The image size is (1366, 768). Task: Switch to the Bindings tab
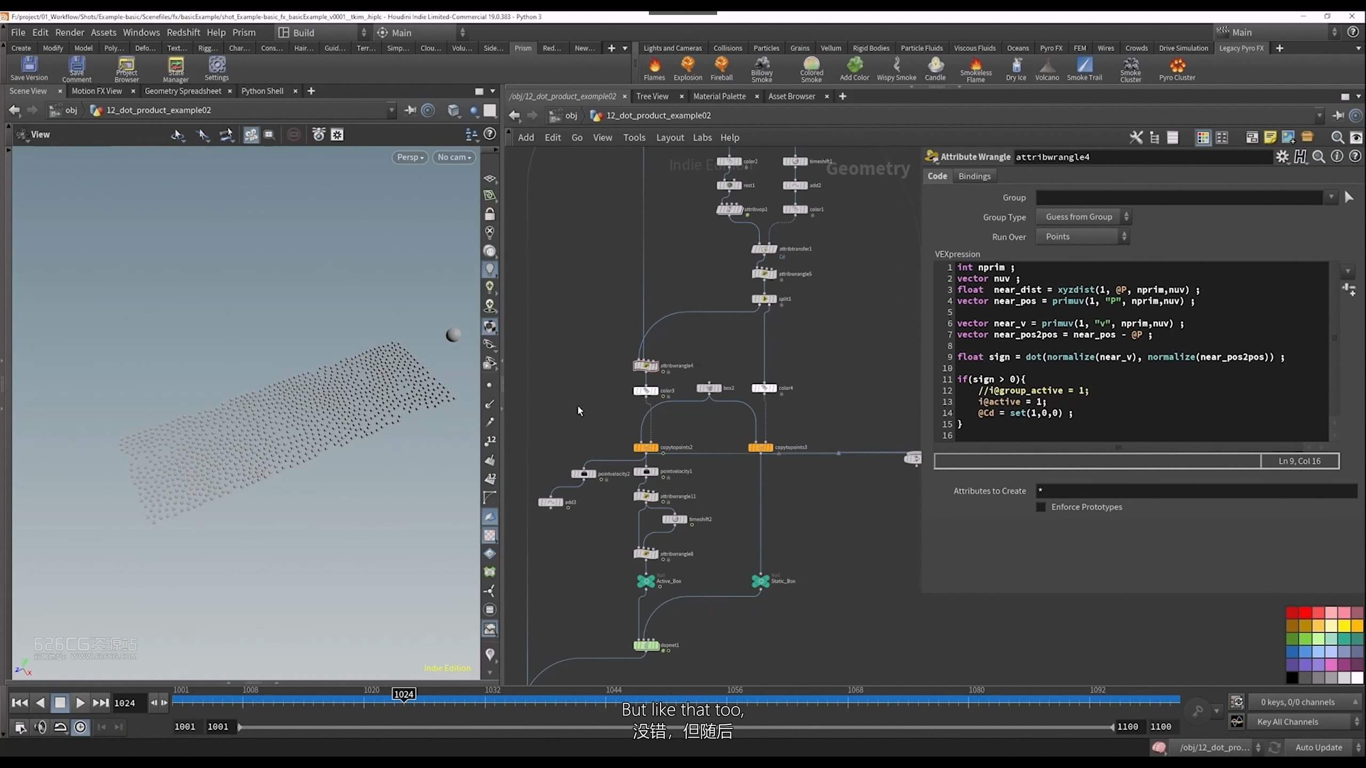[x=974, y=176]
